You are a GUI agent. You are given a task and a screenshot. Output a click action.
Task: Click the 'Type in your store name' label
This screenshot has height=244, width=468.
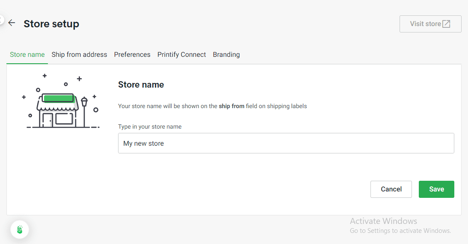point(150,126)
